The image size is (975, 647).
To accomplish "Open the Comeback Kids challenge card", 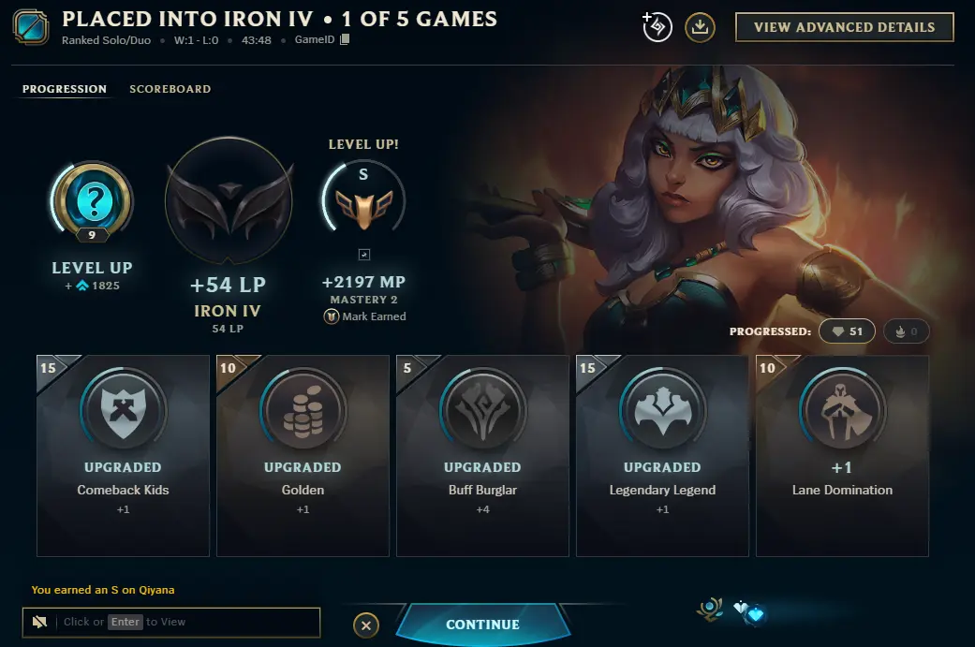I will coord(123,456).
